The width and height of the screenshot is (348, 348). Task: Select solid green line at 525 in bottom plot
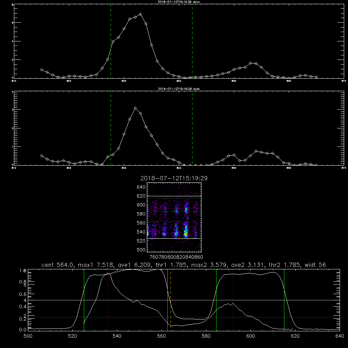click(84, 300)
